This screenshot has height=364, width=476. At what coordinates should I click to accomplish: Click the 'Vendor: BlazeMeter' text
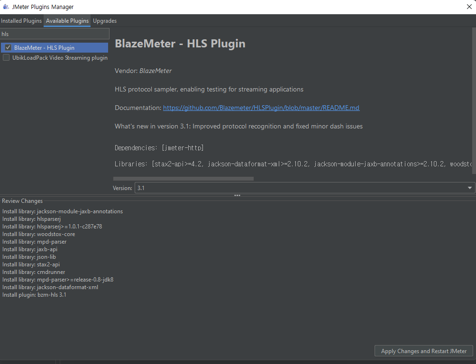pyautogui.click(x=143, y=71)
